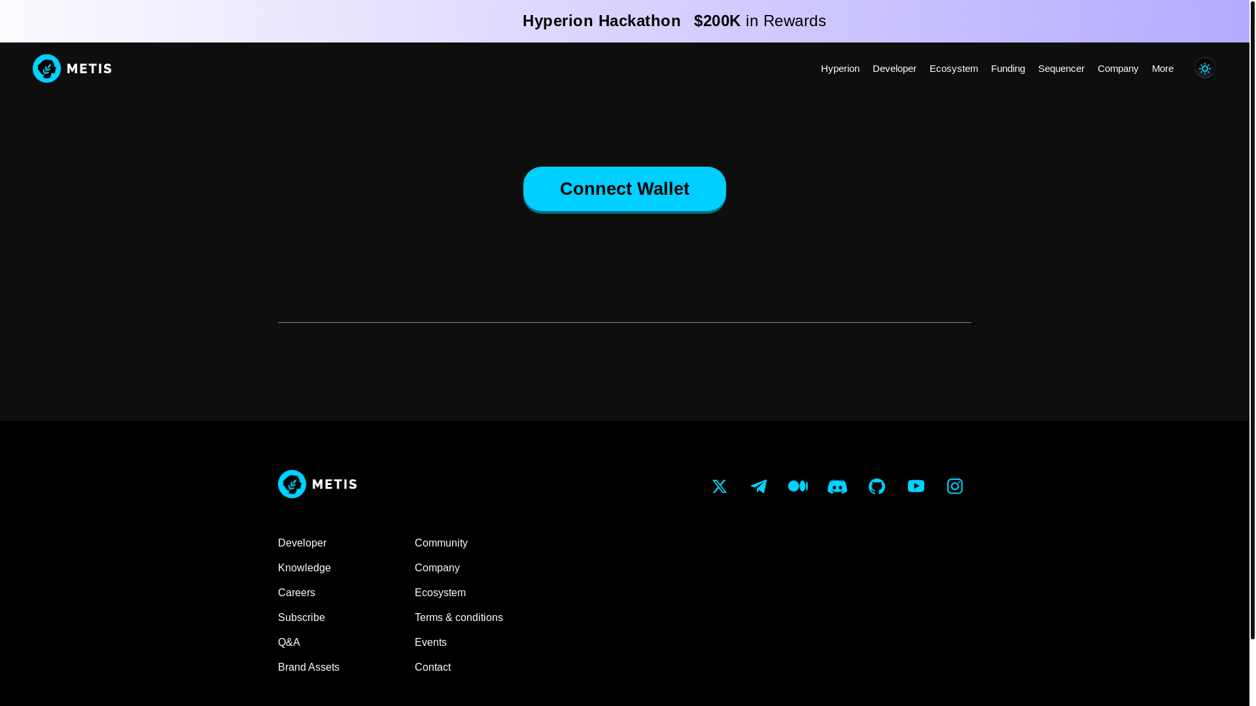
Task: Toggle light/dark theme sun button
Action: click(x=1204, y=69)
